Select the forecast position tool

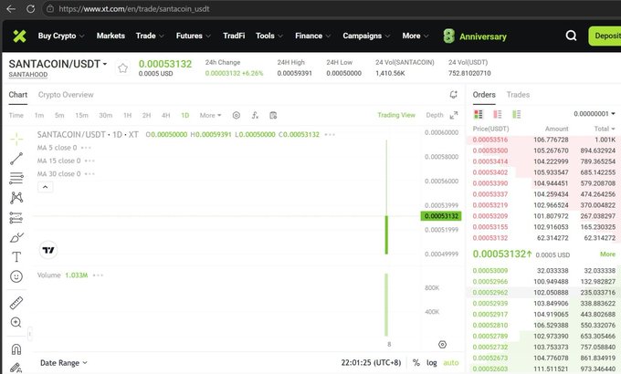pos(16,218)
